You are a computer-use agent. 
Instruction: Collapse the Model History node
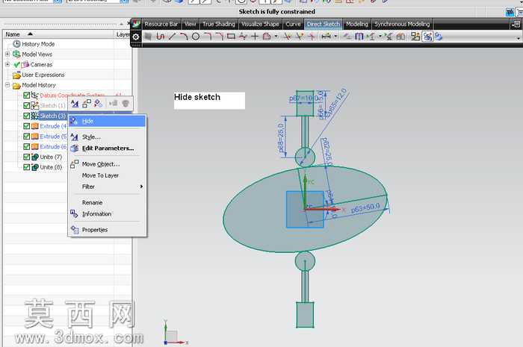pyautogui.click(x=7, y=85)
